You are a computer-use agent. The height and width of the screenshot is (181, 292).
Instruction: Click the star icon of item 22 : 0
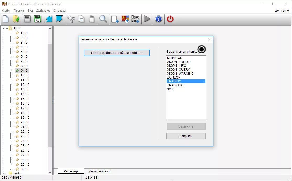[17, 131]
